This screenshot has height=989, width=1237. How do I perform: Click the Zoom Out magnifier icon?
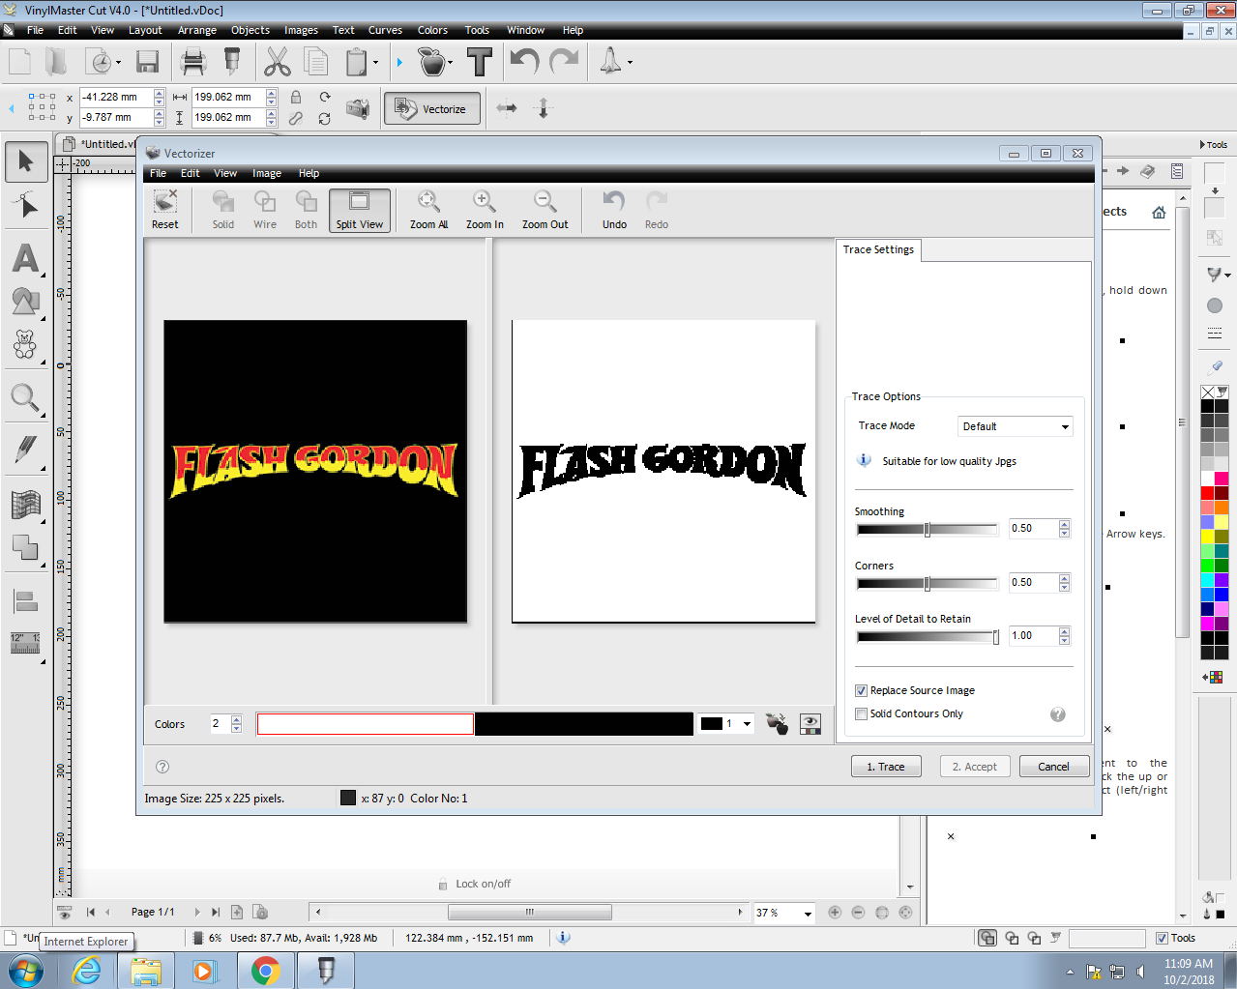pyautogui.click(x=545, y=210)
